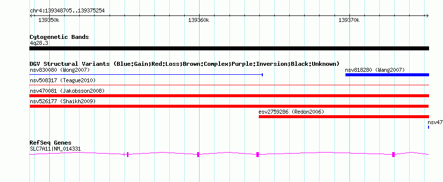The image size is (443, 182).
Task: Click the SLC7A11|NM_014331 gene label
Action: (x=56, y=149)
